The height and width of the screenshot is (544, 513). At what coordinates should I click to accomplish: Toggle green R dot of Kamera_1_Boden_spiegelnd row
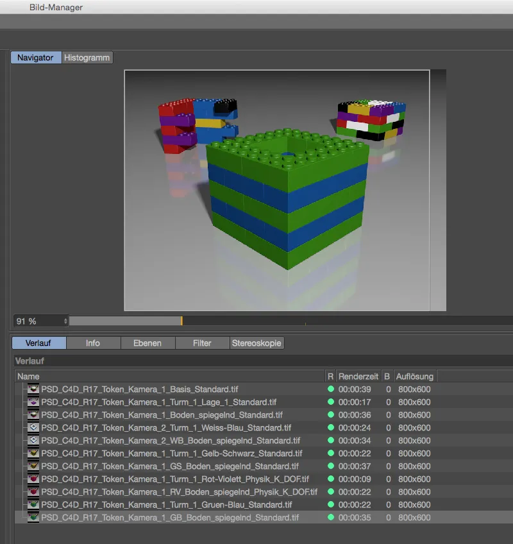[331, 414]
